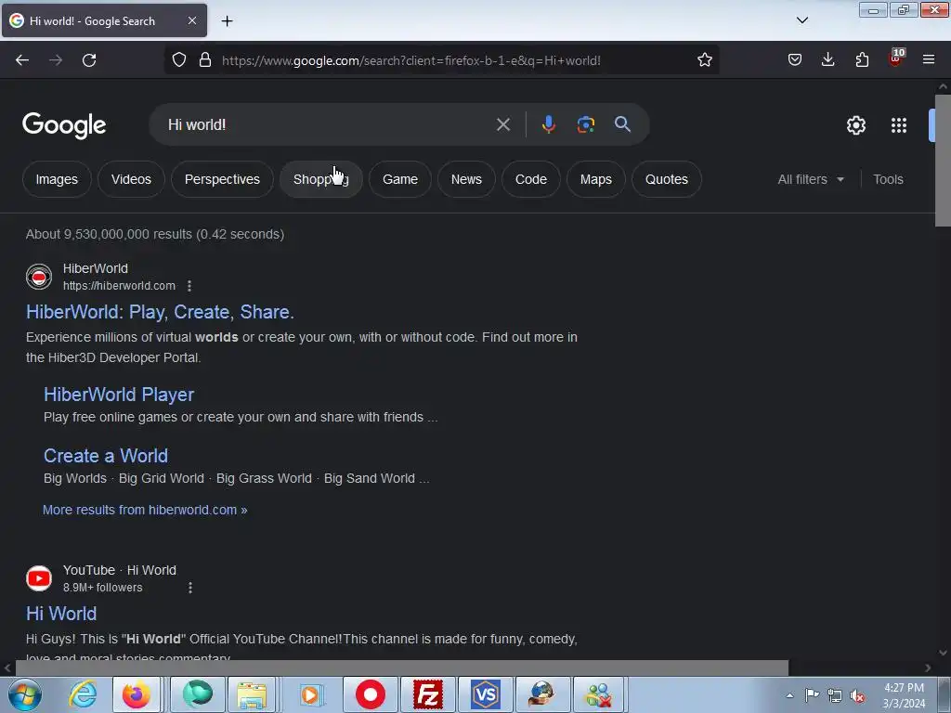This screenshot has height=713, width=951.
Task: Click the YouTube result favicon
Action: tap(39, 578)
